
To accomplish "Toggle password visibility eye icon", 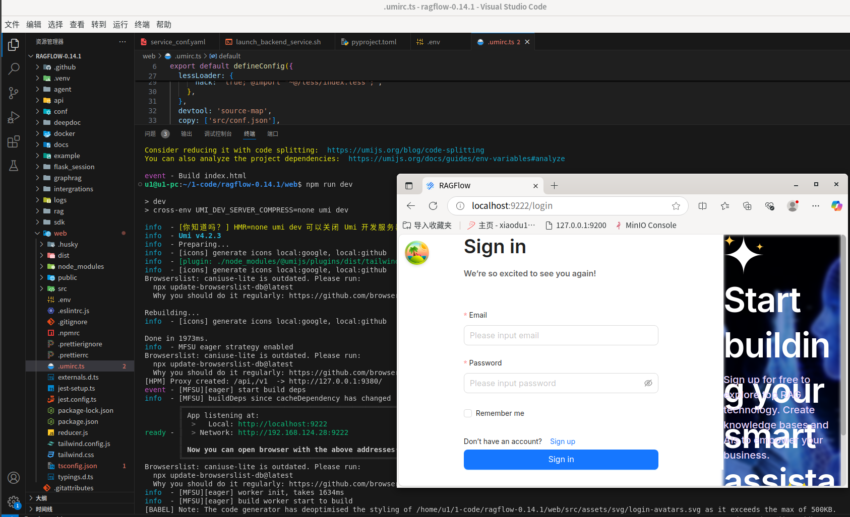I will click(648, 383).
